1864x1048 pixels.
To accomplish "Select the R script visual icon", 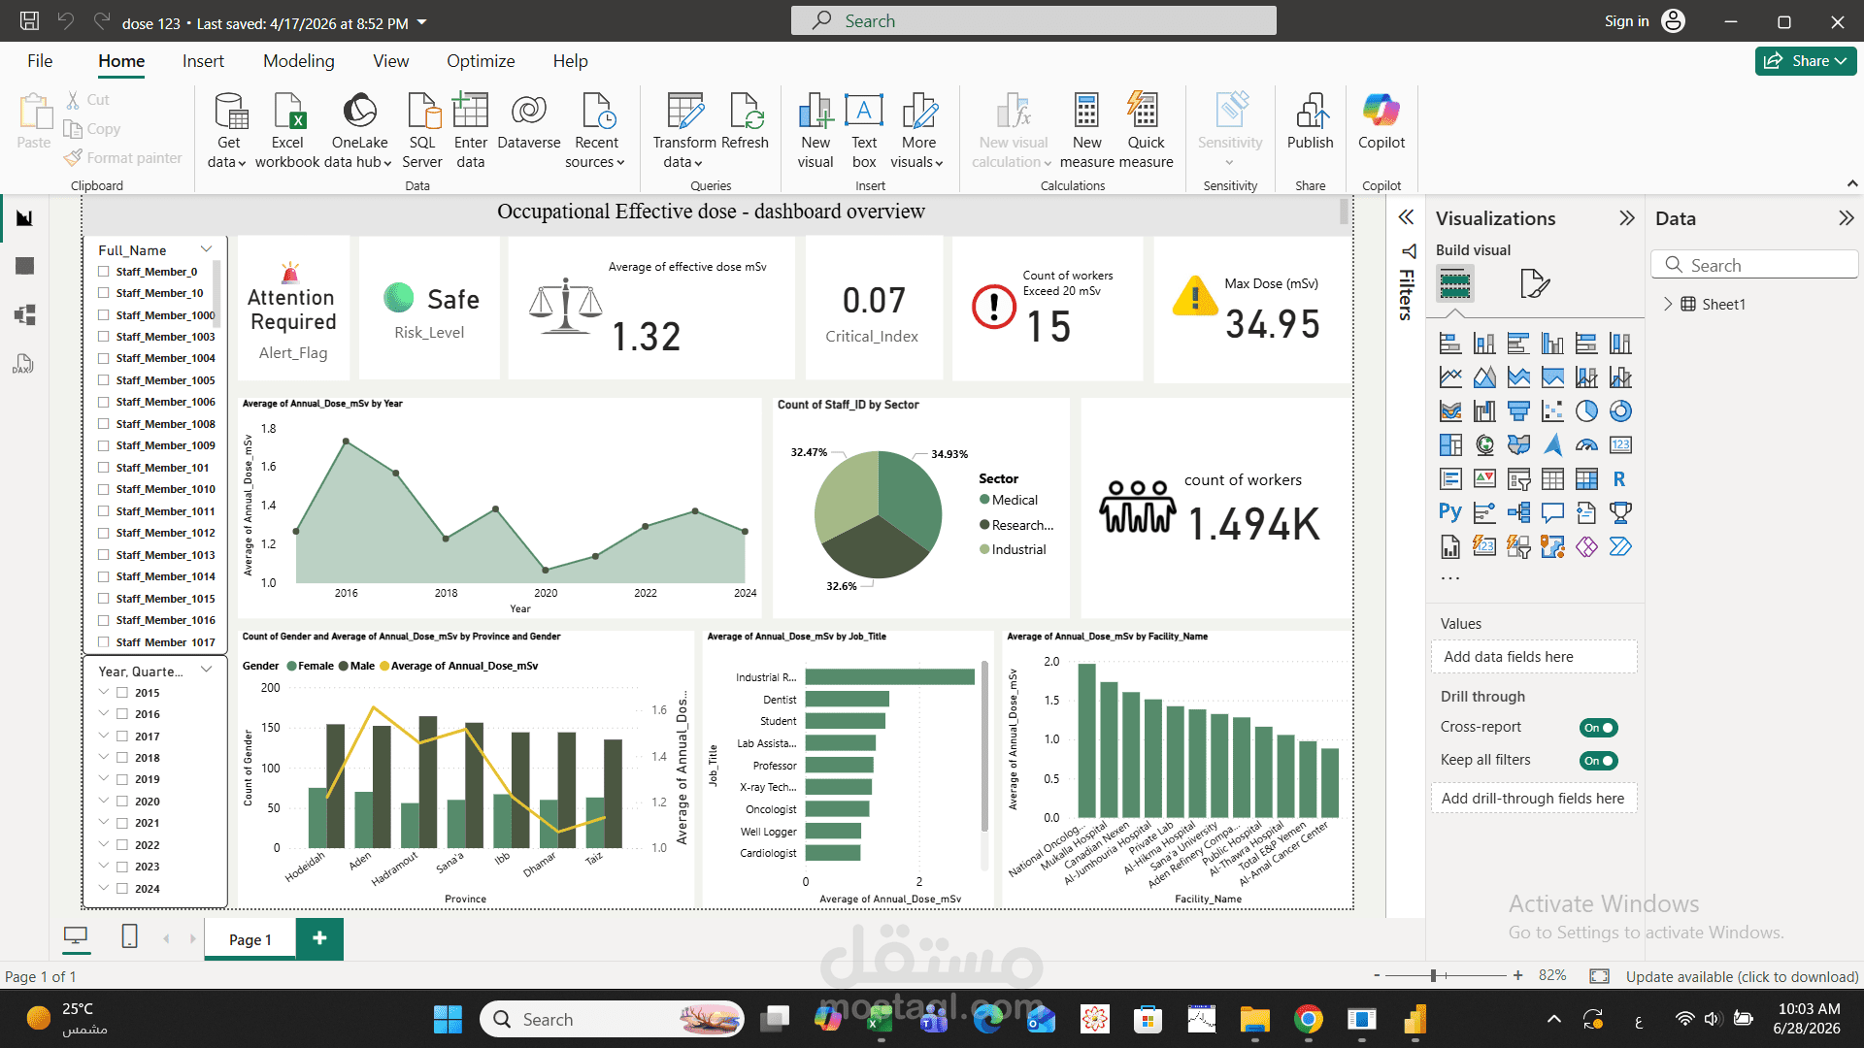I will tap(1619, 478).
